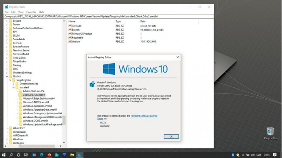Click the (Default) value string icon
Viewport: 282px width, 158px height.
[70, 26]
